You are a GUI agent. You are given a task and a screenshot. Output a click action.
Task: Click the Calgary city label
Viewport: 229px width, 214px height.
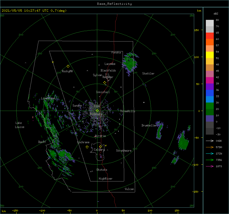99,150
